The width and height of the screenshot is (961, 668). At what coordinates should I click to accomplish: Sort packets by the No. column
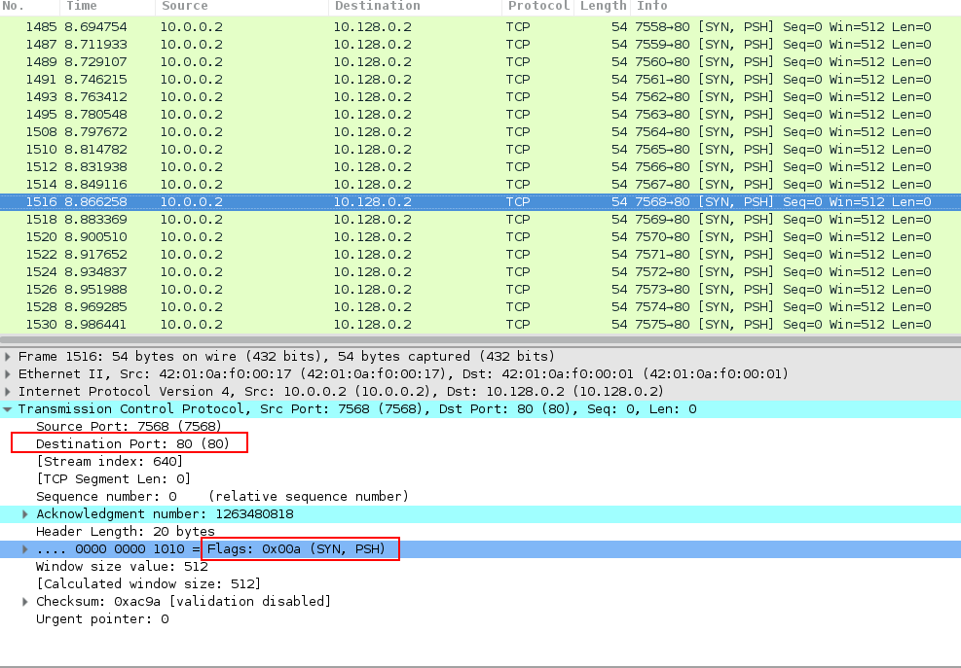pyautogui.click(x=29, y=6)
